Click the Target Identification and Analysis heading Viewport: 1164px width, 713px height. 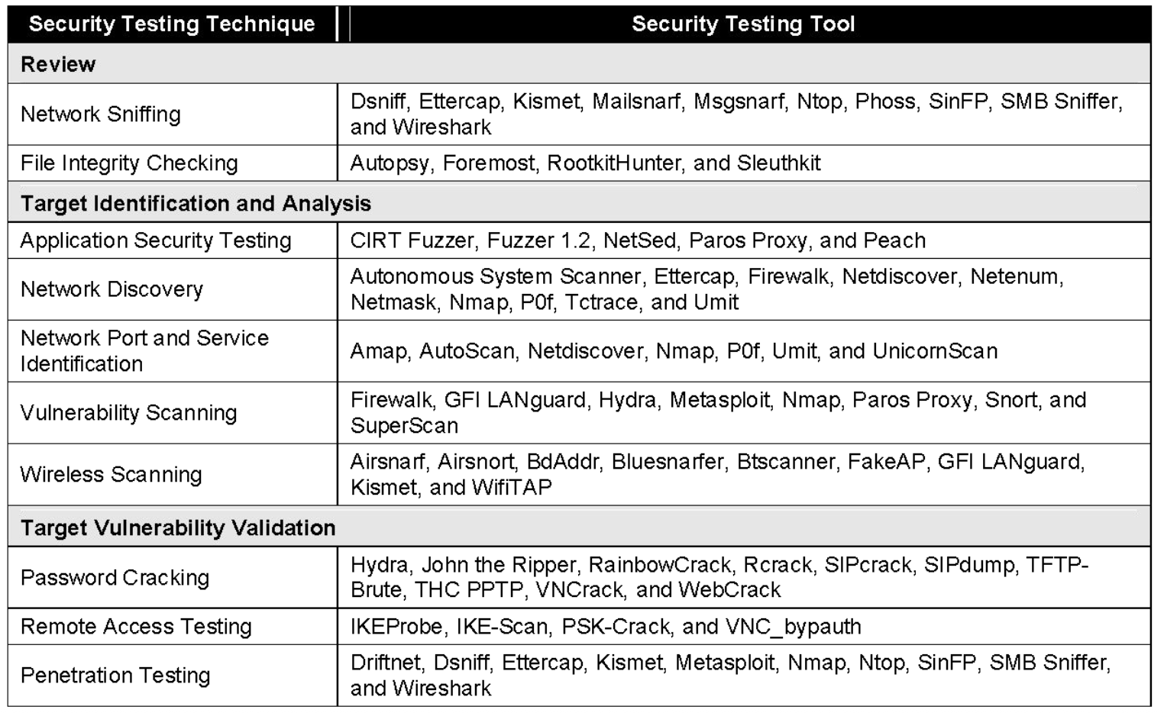(x=196, y=204)
